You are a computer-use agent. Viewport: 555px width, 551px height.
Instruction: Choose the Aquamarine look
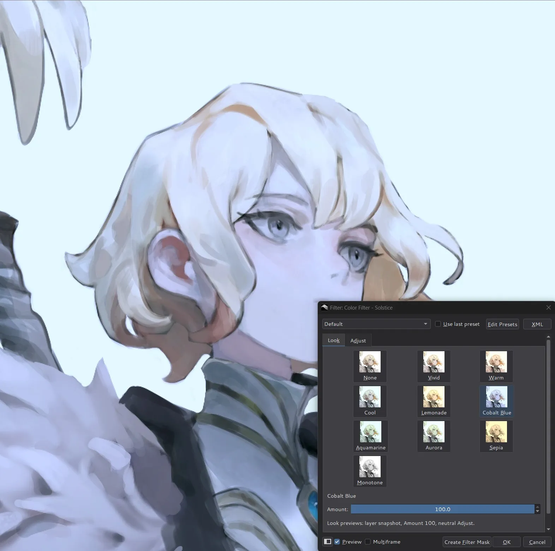point(370,436)
